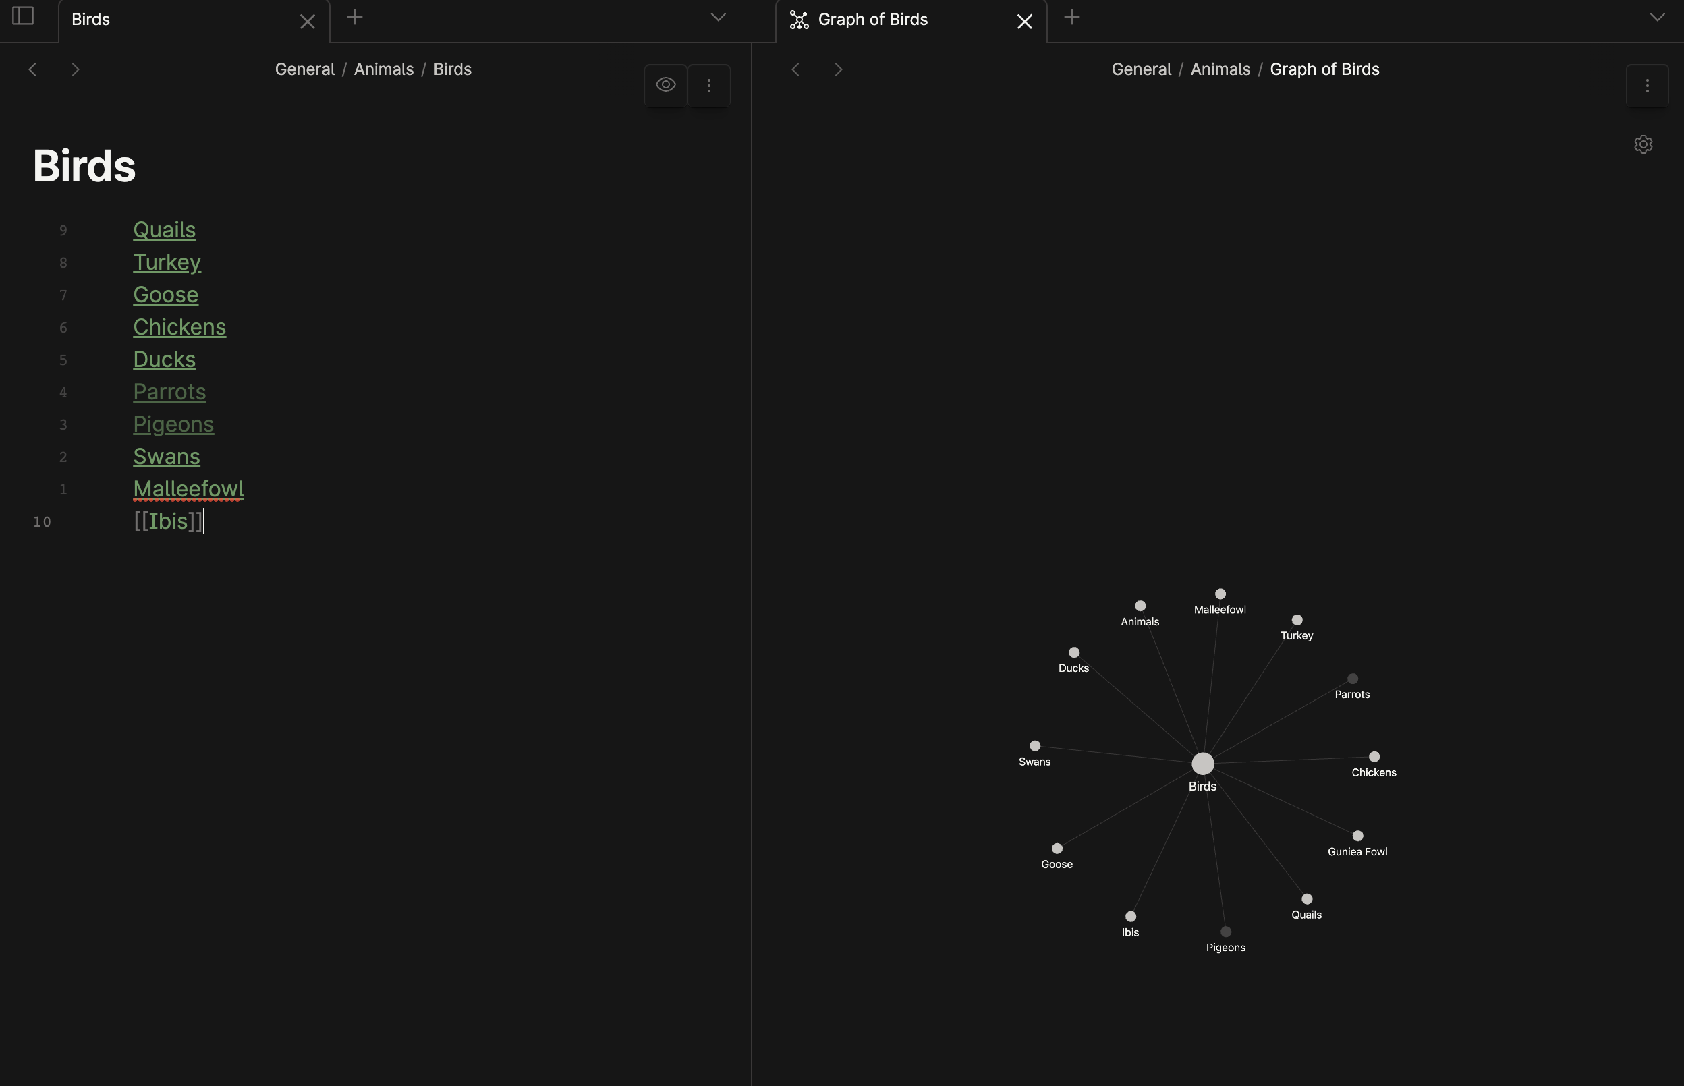Select the Birds tab

(x=92, y=20)
